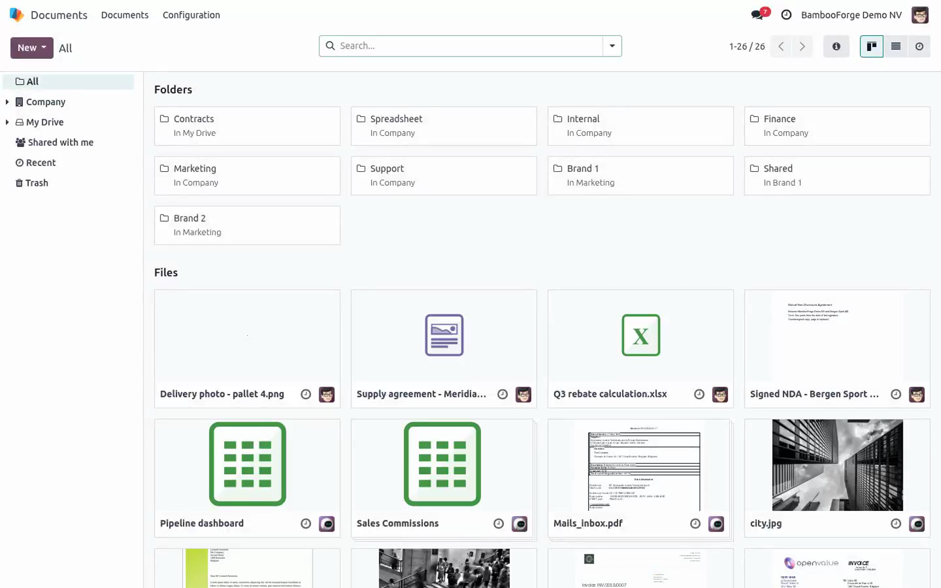941x588 pixels.
Task: Open the Support folder
Action: click(443, 176)
